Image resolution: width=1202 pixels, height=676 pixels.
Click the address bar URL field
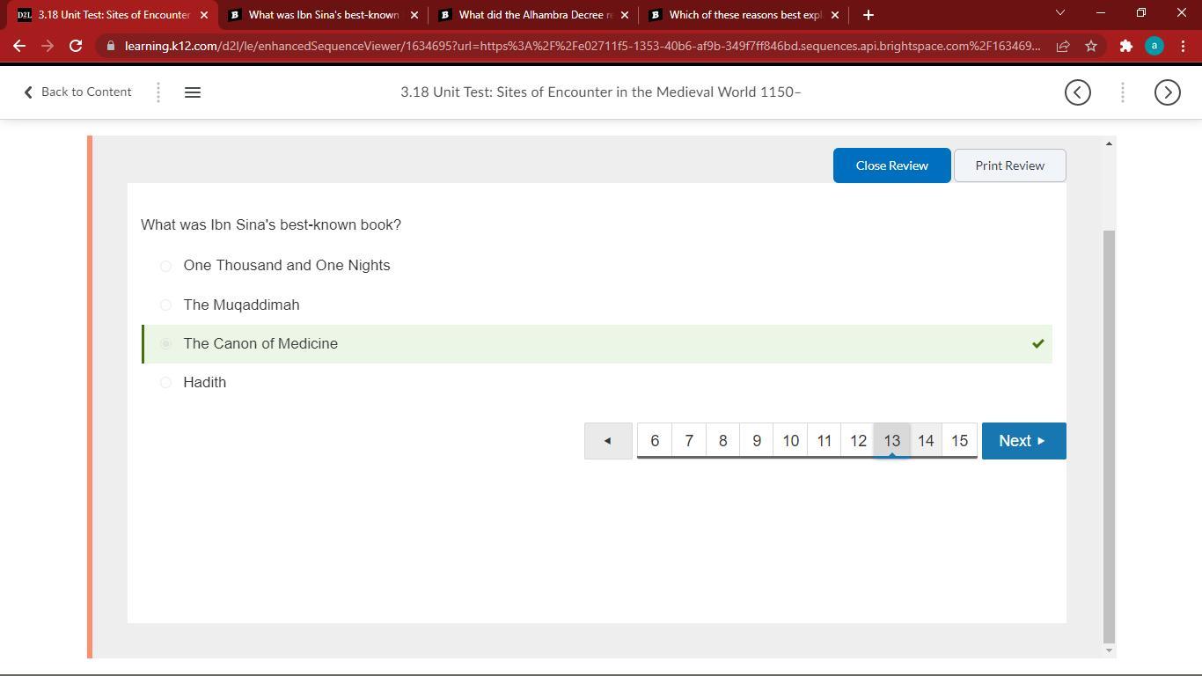(582, 46)
